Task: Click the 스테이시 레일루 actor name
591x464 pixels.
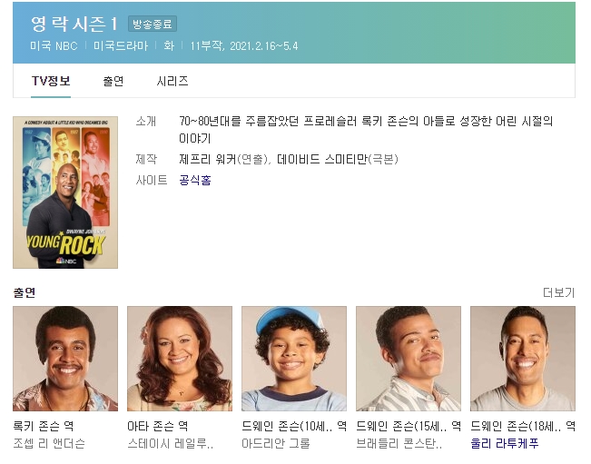Action: click(171, 443)
